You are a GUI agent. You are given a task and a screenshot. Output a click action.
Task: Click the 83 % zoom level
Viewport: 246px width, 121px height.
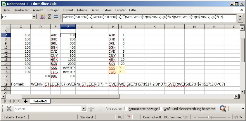238,117
